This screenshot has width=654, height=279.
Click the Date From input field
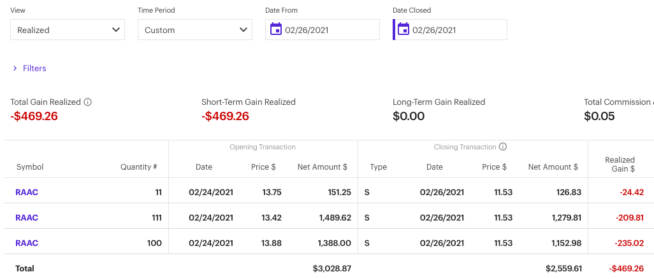pos(328,30)
